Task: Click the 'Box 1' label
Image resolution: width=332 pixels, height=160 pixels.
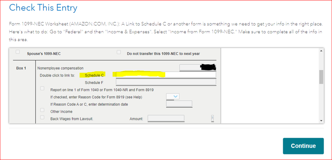Action: pyautogui.click(x=21, y=68)
